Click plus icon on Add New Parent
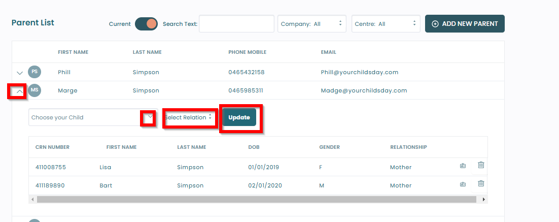559x222 pixels. pyautogui.click(x=435, y=24)
